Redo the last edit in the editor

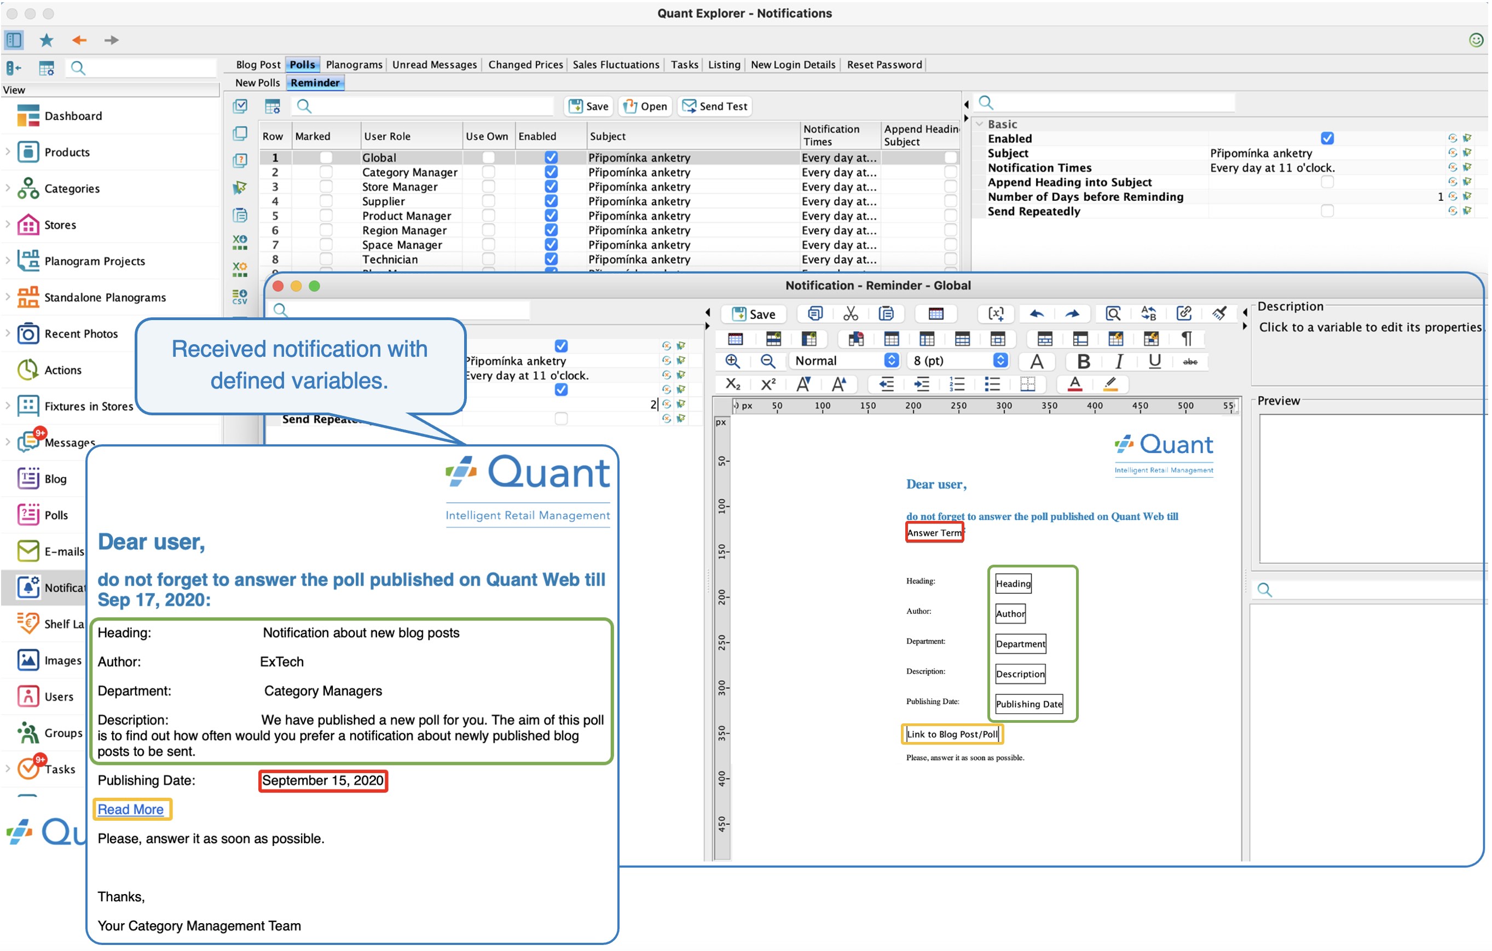(1073, 314)
